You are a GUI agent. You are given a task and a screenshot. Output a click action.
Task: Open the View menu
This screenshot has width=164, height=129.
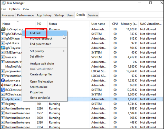(x=26, y=9)
